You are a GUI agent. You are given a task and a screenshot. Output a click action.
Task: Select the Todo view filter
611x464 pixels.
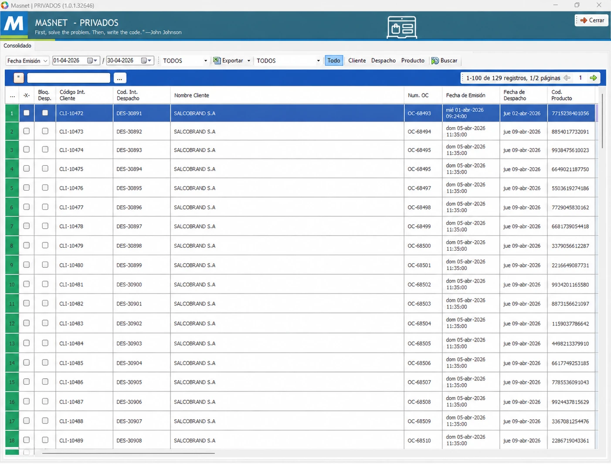pyautogui.click(x=334, y=61)
